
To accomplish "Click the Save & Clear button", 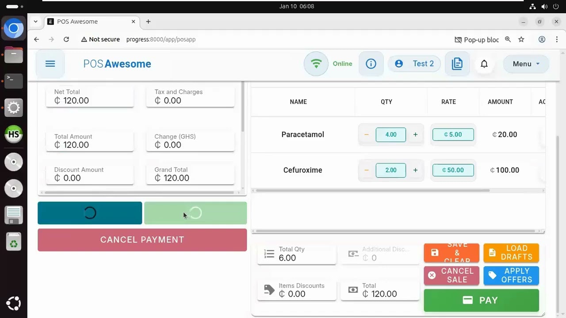I will [x=451, y=253].
